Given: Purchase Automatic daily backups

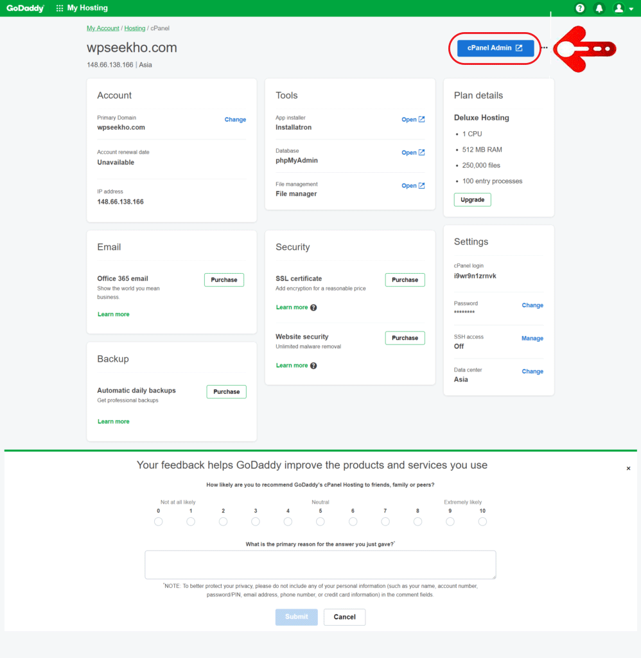Looking at the screenshot, I should pos(227,391).
